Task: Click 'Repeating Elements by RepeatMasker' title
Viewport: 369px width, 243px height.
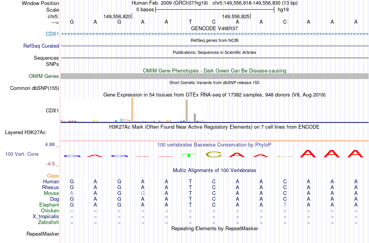Action: (214, 229)
